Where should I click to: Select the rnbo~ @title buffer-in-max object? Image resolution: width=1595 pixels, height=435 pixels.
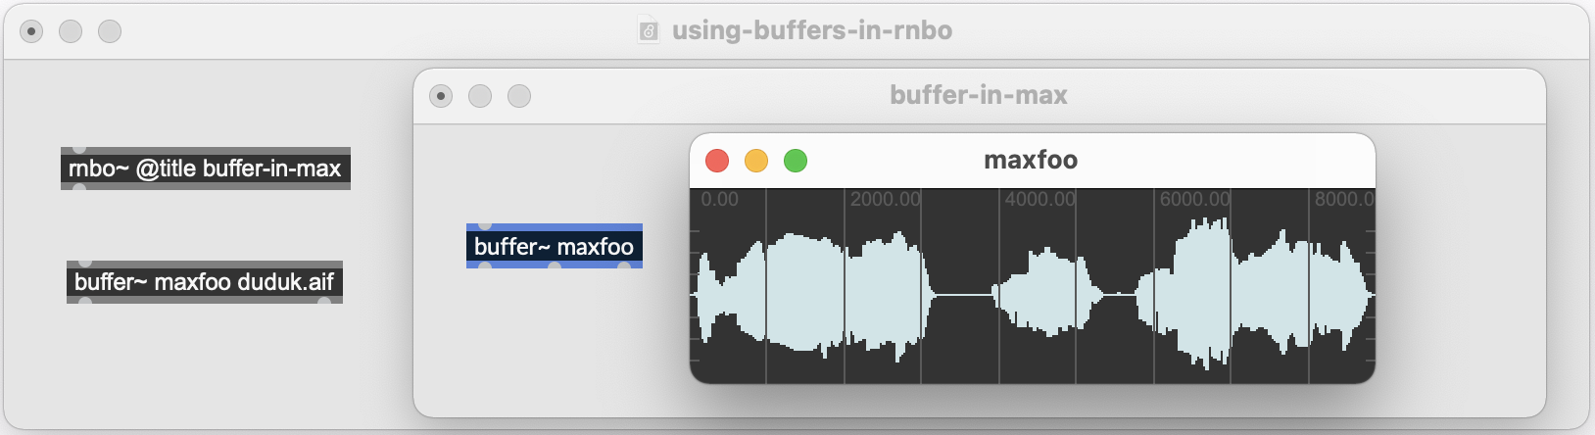[206, 169]
